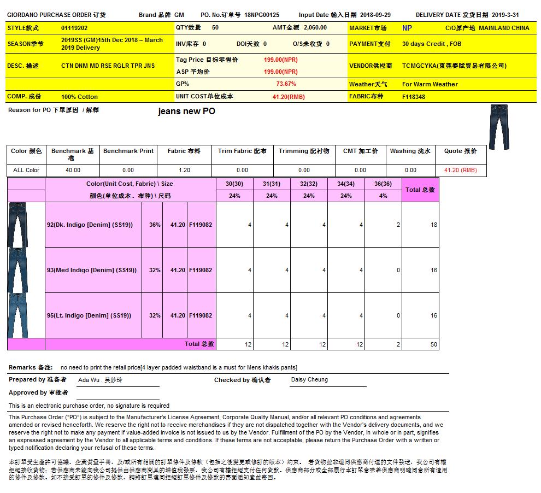Click the Quote value 41.20 (RMB)
Screen dimensions: 541x493
[x=460, y=170]
